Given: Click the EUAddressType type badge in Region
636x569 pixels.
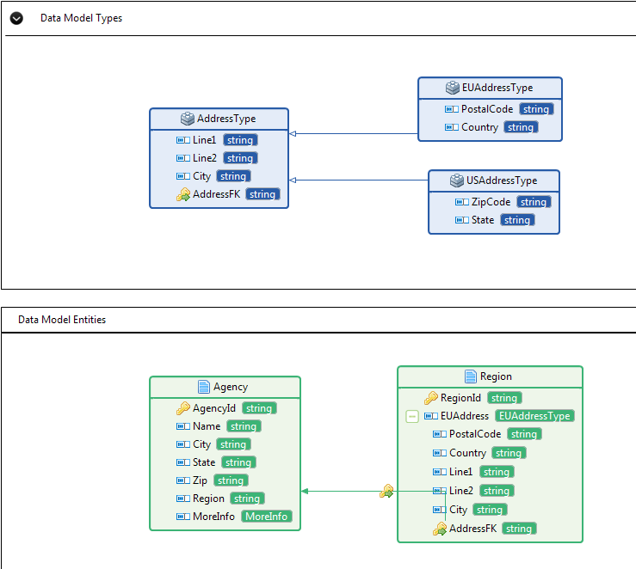Looking at the screenshot, I should [x=534, y=416].
